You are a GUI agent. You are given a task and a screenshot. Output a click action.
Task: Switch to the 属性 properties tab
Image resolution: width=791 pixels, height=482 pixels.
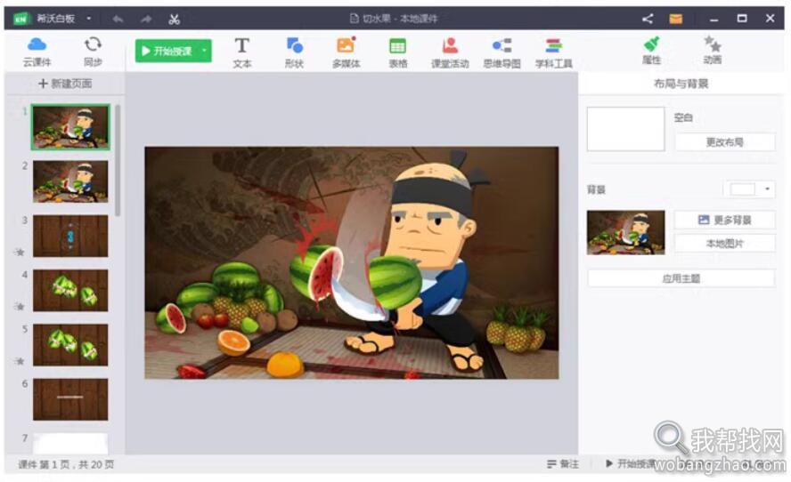[651, 51]
